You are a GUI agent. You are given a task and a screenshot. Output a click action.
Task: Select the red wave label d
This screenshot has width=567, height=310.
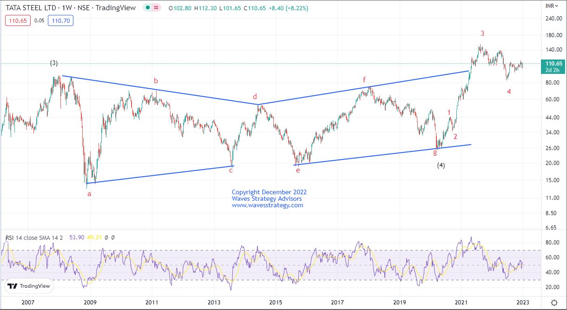[x=255, y=97]
